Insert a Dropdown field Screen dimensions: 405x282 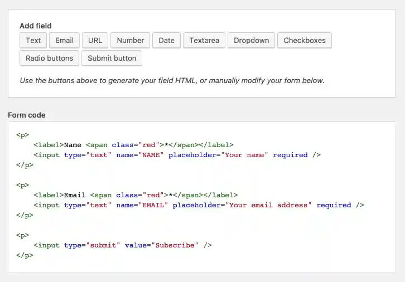point(251,40)
